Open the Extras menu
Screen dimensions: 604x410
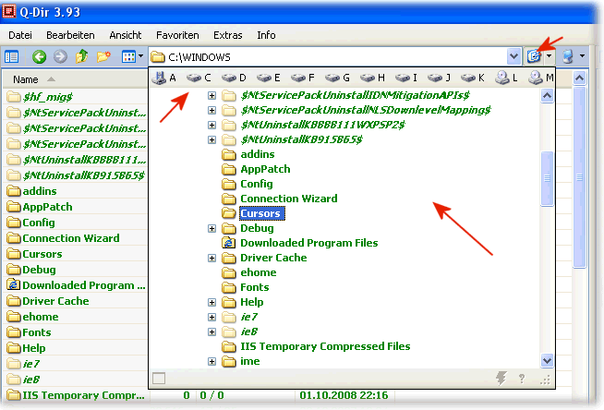pos(228,35)
